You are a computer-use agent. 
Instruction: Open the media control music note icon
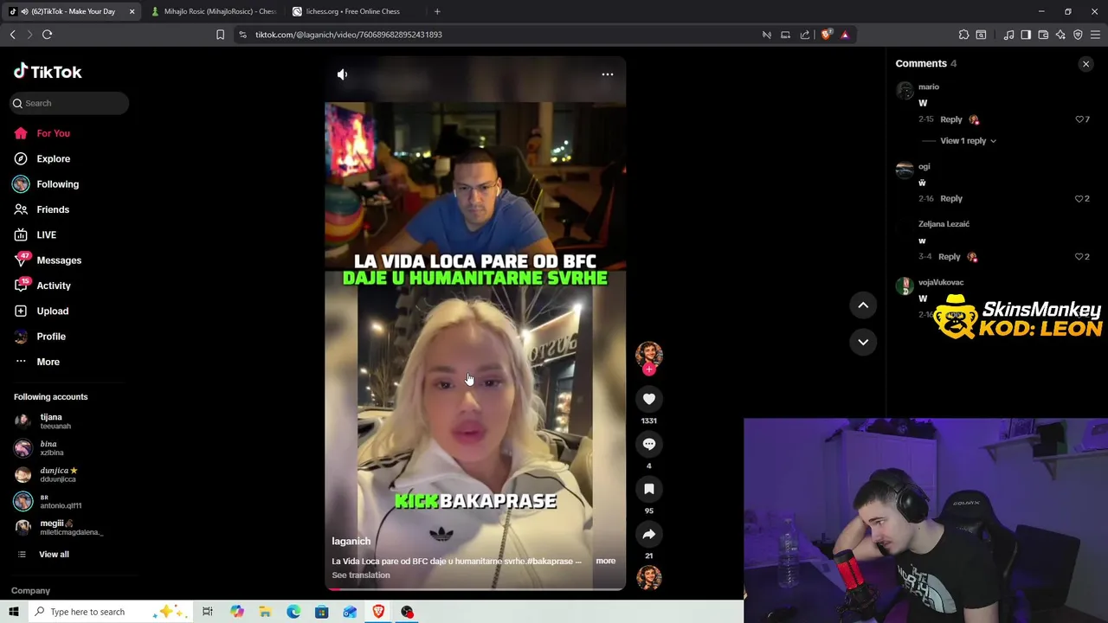coord(1008,35)
